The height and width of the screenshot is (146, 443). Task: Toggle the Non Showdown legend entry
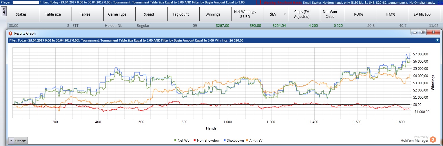[x=207, y=141]
